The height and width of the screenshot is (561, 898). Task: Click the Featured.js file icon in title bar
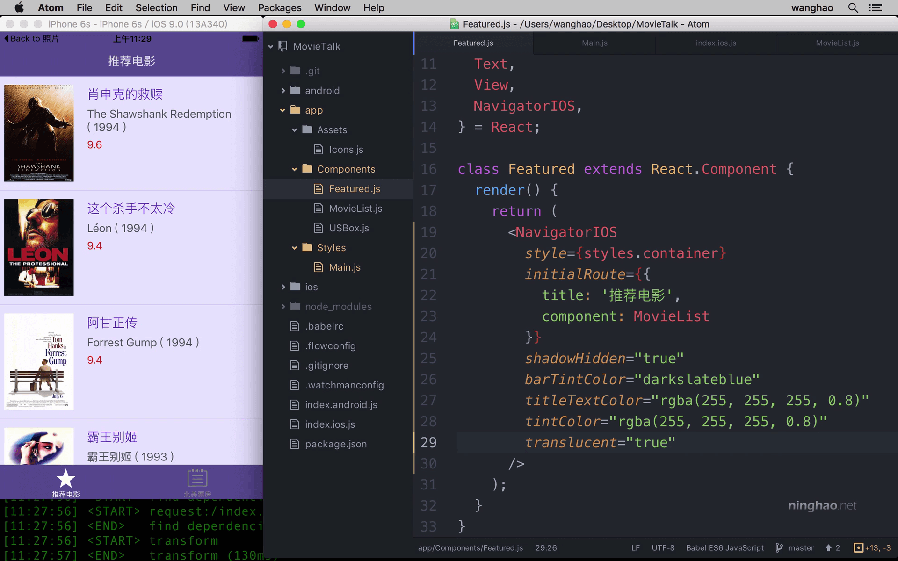(x=454, y=24)
